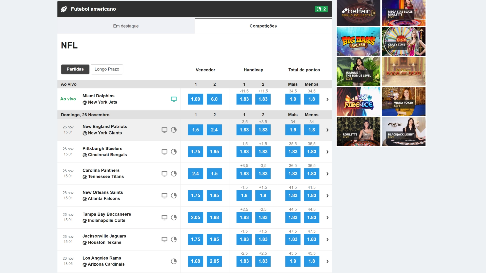
Task: Open the Big Bass Splash game
Action: click(x=358, y=41)
